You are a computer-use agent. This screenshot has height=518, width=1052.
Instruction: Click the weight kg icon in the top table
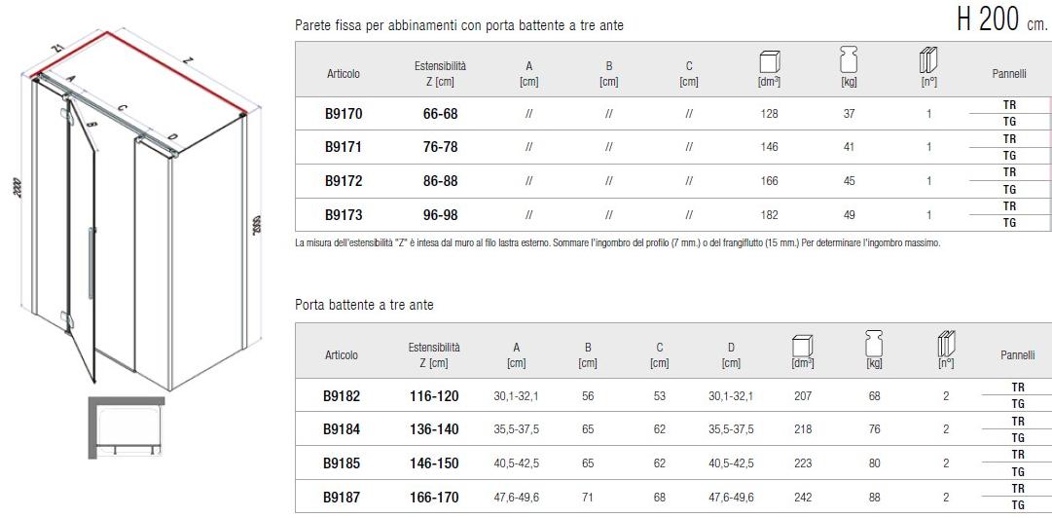[x=848, y=61]
